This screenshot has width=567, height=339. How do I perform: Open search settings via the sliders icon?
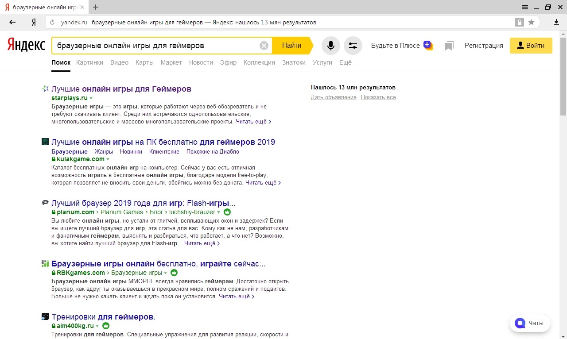pyautogui.click(x=353, y=46)
